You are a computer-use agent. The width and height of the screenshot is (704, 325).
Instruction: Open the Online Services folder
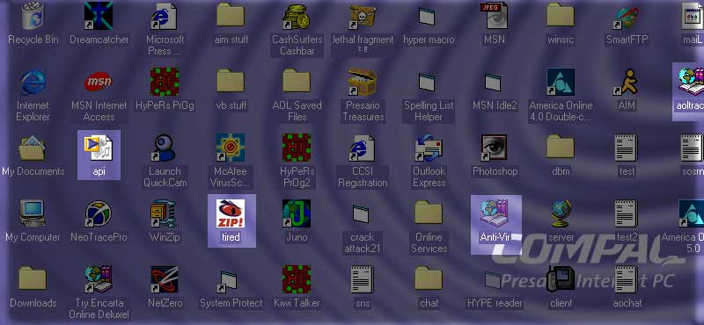coord(429,213)
